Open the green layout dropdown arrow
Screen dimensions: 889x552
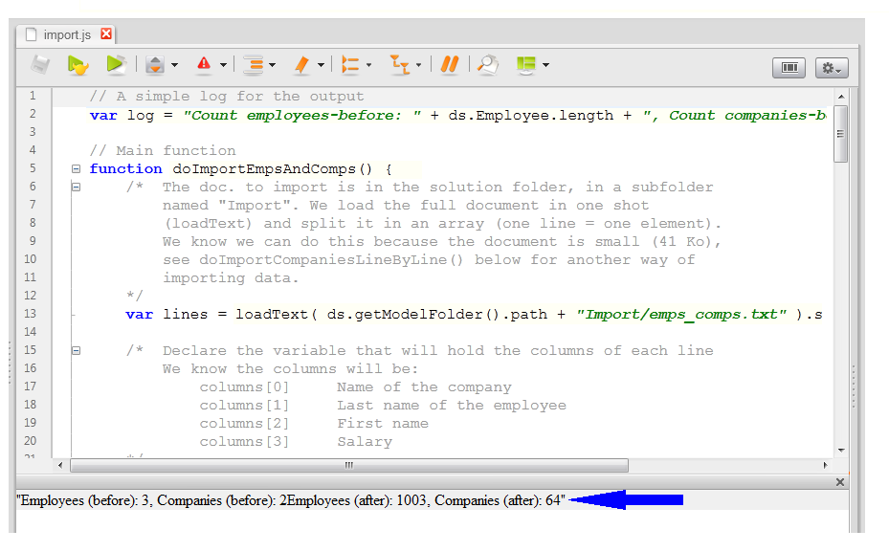coord(545,65)
